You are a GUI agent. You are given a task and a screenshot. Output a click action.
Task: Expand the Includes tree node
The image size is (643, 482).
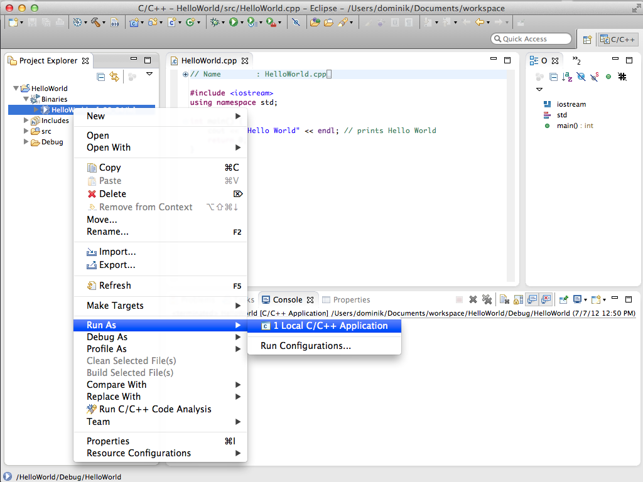click(26, 120)
